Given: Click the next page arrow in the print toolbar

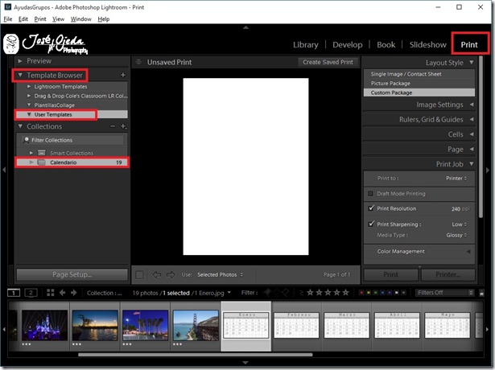Looking at the screenshot, I should 171,275.
